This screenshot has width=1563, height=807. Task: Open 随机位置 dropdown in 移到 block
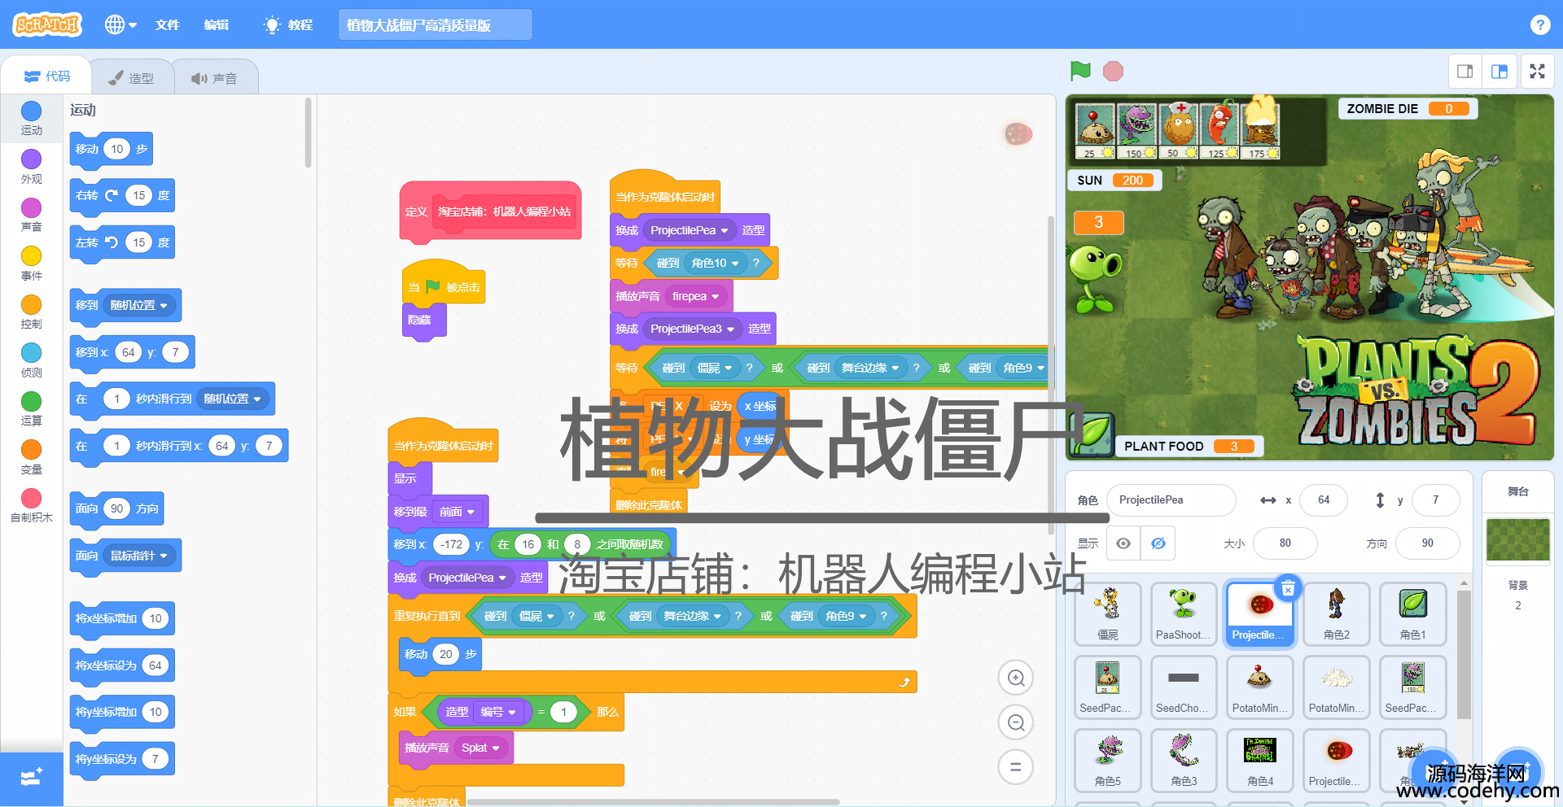coord(139,306)
